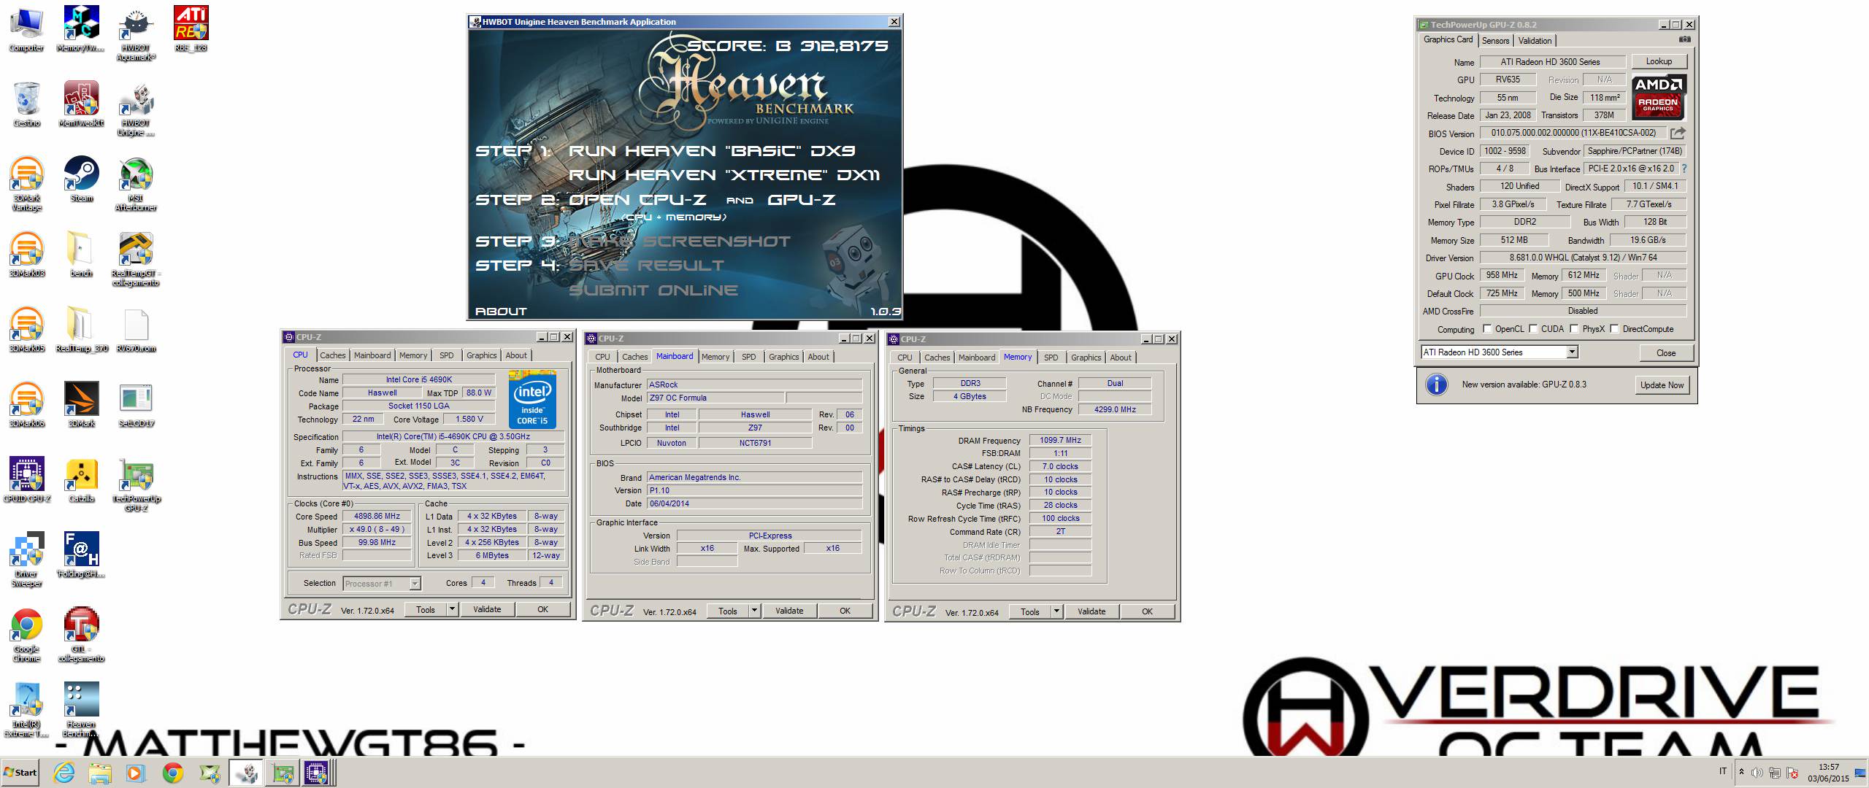Enable the PhysX checkbox in GPU-Z
This screenshot has width=1869, height=788.
(x=1574, y=329)
